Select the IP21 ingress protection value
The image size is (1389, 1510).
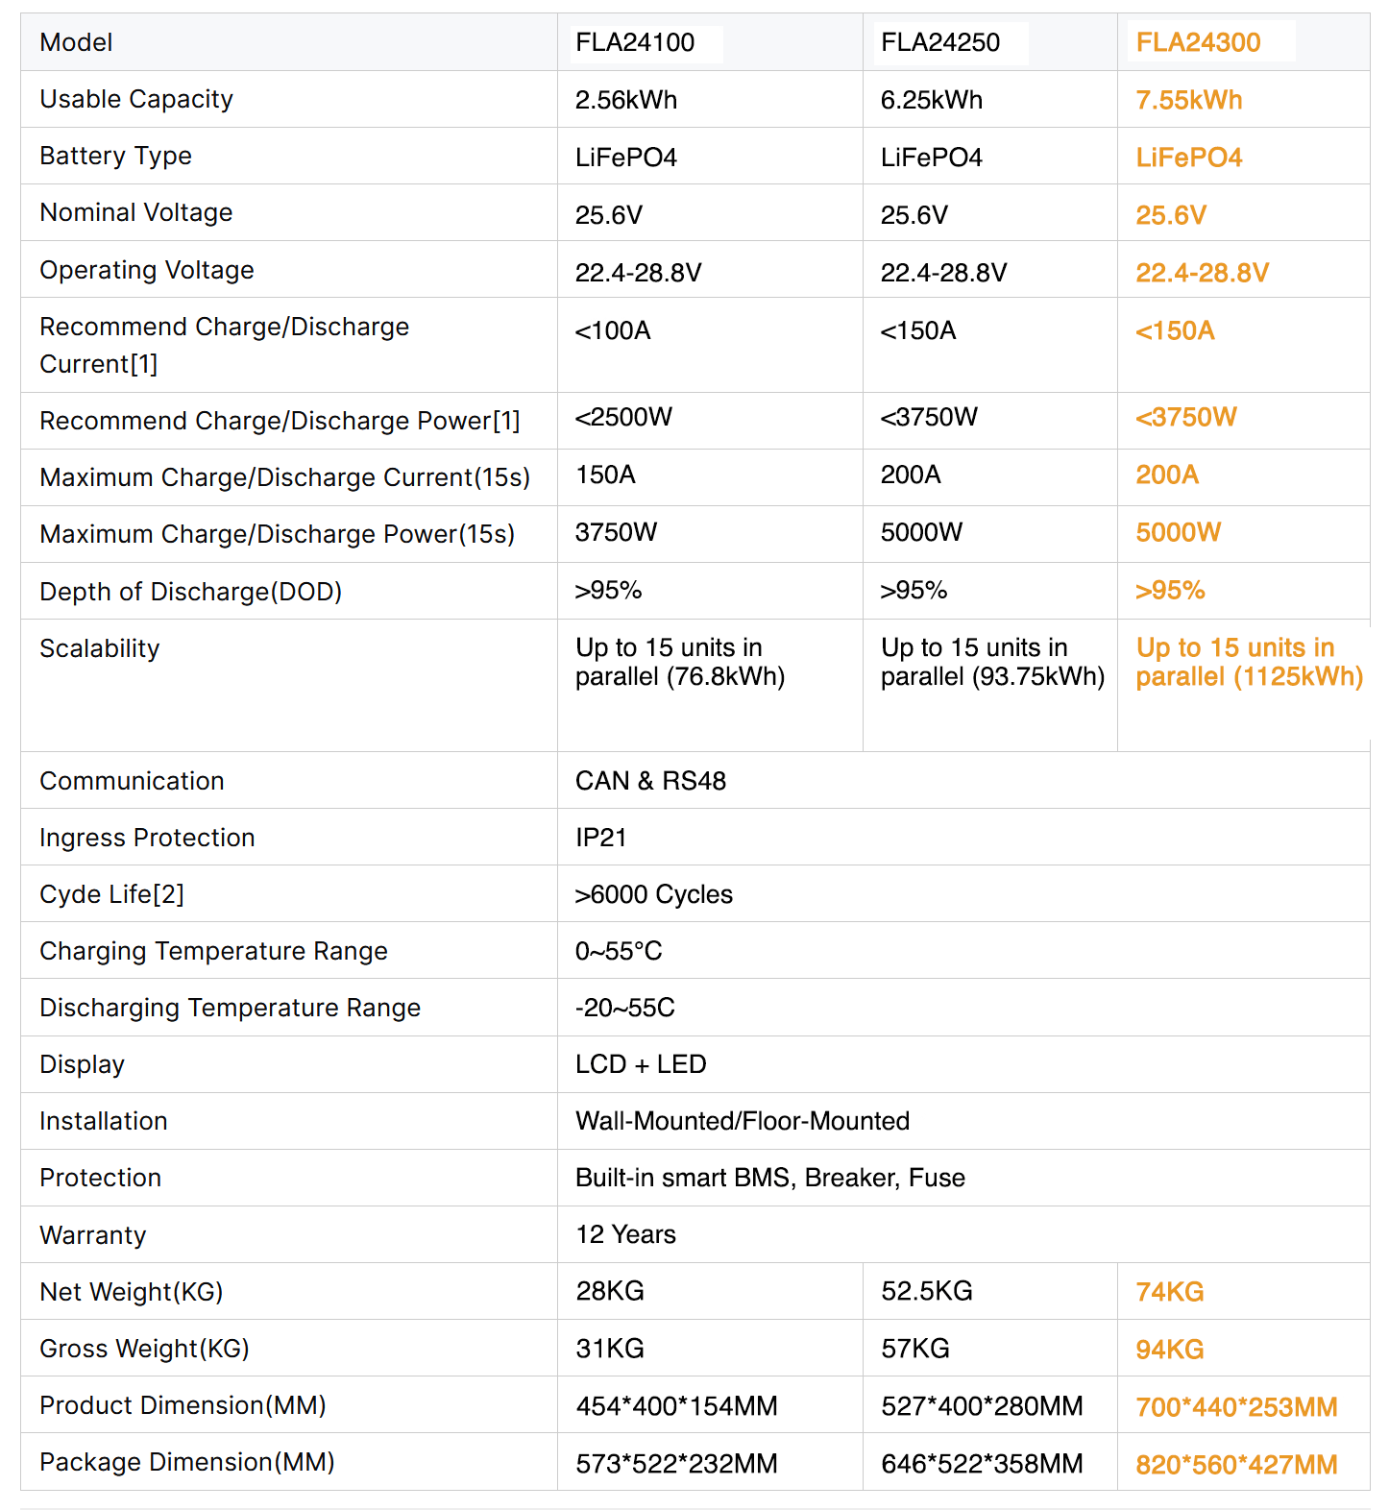coord(600,838)
